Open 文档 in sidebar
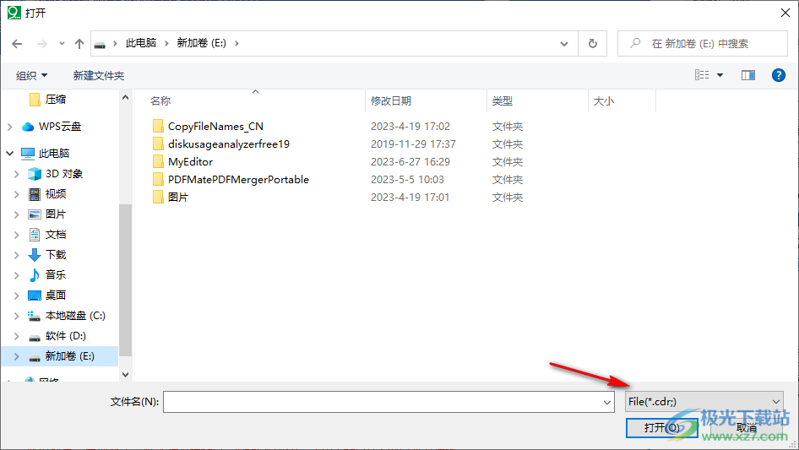The height and width of the screenshot is (450, 799). point(55,235)
